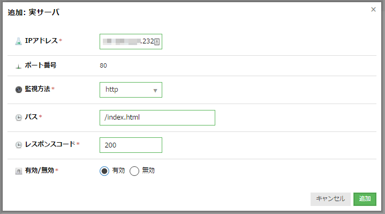
Task: Click the dropdown arrow of the http selector
Action: pos(155,91)
